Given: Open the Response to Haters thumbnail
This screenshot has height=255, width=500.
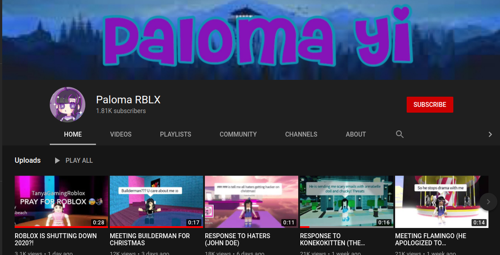Looking at the screenshot, I should pos(252,201).
